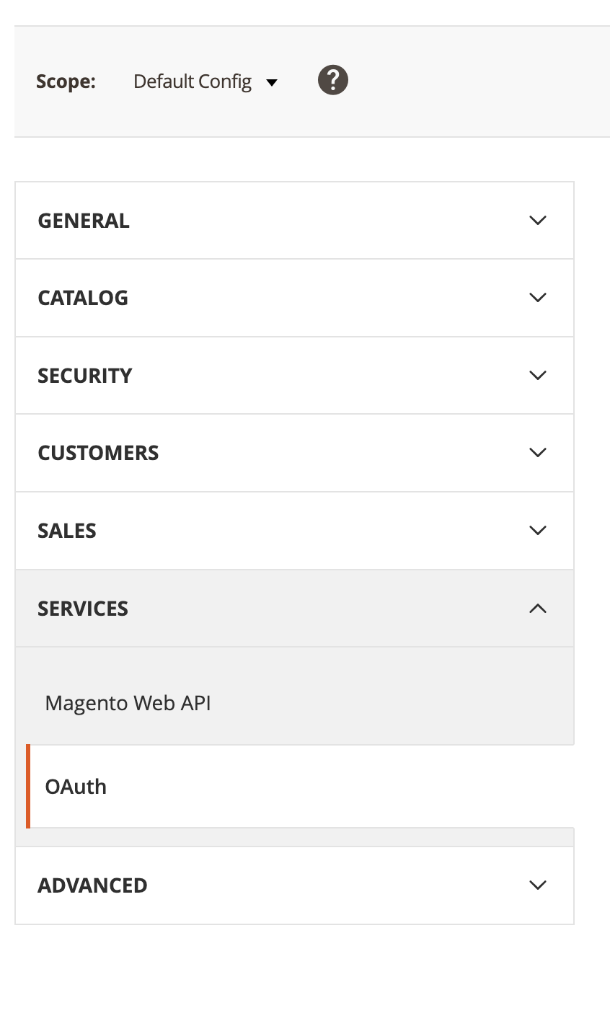610x1021 pixels.
Task: Open the Default Config scope dropdown
Action: click(193, 81)
